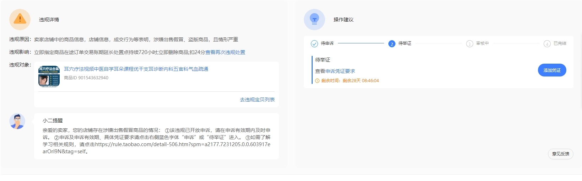Click the orange clock icon beside 剩余时间
Image resolution: width=582 pixels, height=181 pixels.
point(317,81)
